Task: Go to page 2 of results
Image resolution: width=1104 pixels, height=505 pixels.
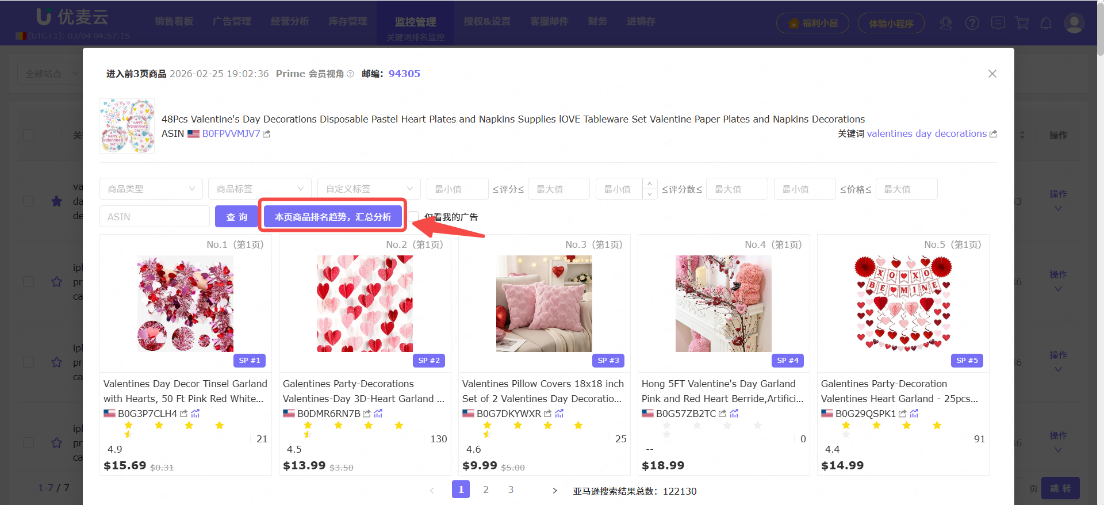Action: [486, 489]
